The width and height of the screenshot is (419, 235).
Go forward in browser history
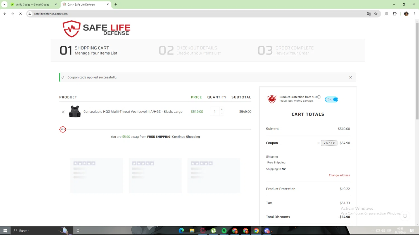point(13,14)
